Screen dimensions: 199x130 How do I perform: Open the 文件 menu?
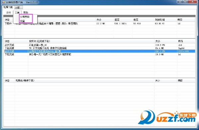click(x=9, y=13)
